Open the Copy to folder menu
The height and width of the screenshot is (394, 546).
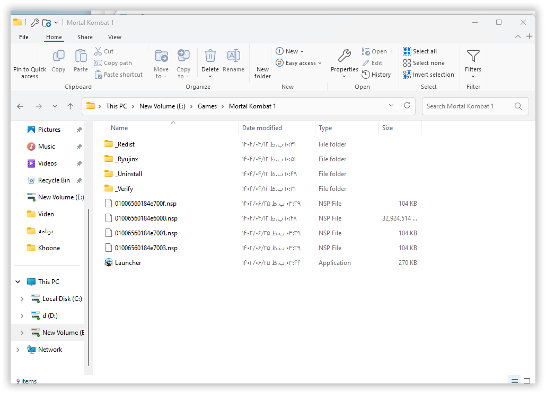(x=183, y=64)
